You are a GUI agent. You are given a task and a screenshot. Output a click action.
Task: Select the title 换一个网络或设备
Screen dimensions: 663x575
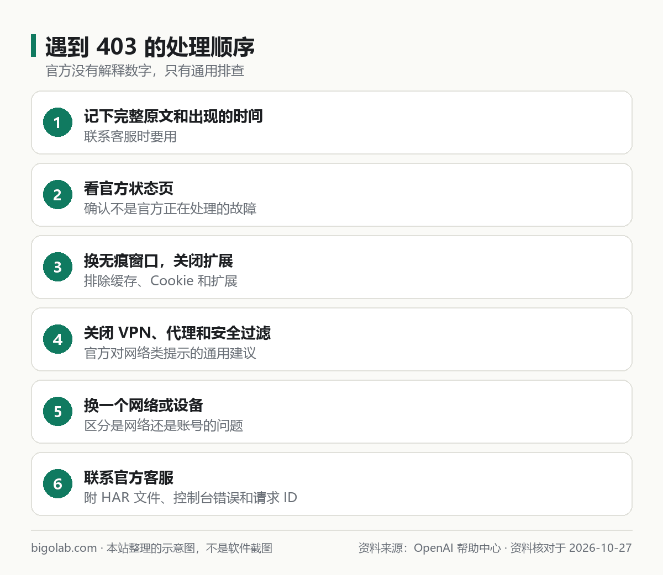click(x=144, y=406)
